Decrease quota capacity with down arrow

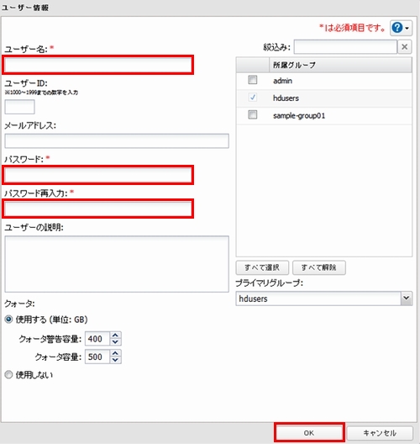point(115,360)
